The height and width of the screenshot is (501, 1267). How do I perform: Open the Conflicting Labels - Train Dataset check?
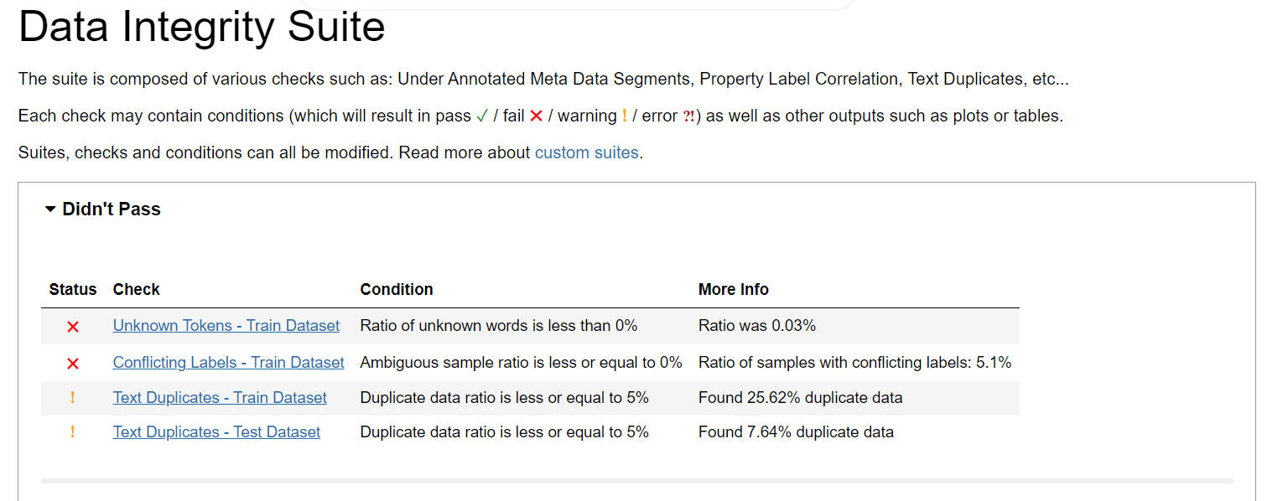(228, 362)
